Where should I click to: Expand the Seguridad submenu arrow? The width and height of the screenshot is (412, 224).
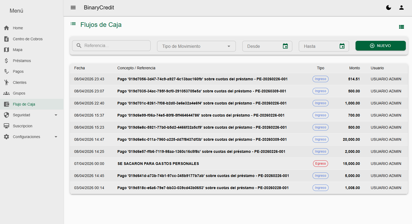tap(56, 115)
